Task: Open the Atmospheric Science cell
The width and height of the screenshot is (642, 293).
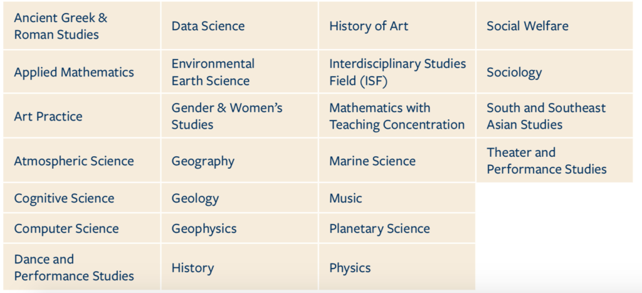Action: click(82, 161)
